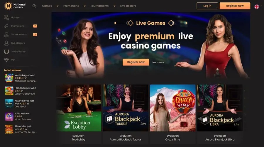This screenshot has width=264, height=147.
Task: Select Live dealers sidebar icon
Action: pyautogui.click(x=6, y=43)
